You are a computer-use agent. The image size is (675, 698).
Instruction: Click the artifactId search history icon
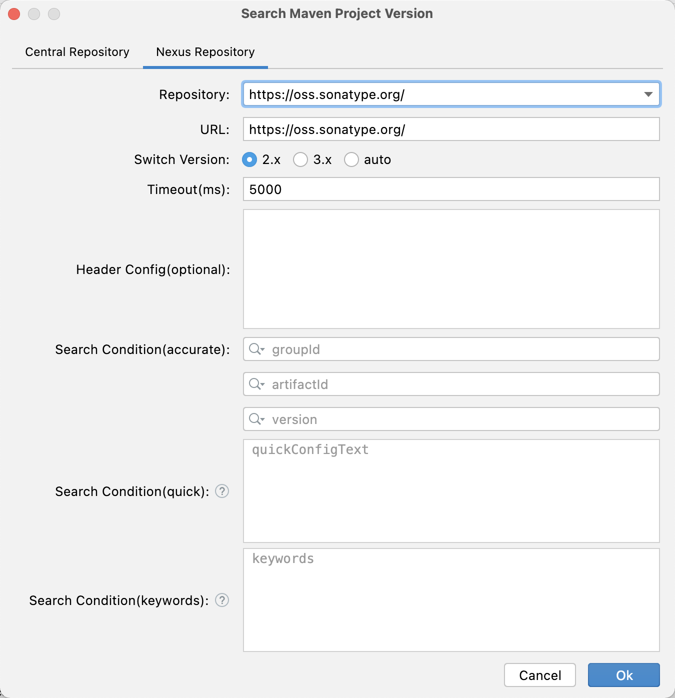[x=256, y=384]
